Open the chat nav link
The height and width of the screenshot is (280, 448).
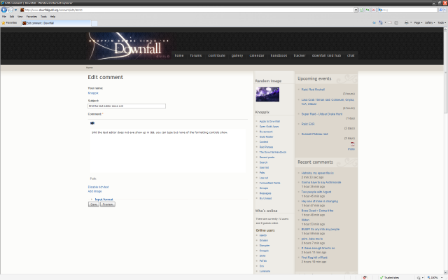pos(351,56)
